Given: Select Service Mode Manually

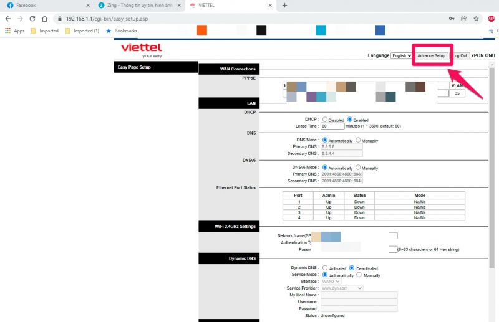Looking at the screenshot, I should [x=359, y=275].
